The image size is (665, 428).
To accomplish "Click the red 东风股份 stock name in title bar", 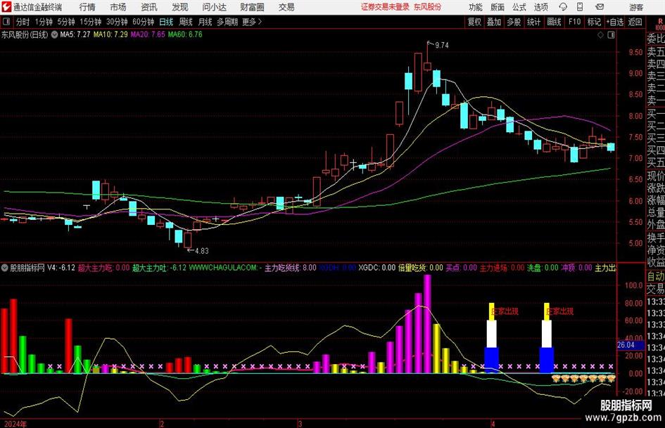I will tap(427, 7).
